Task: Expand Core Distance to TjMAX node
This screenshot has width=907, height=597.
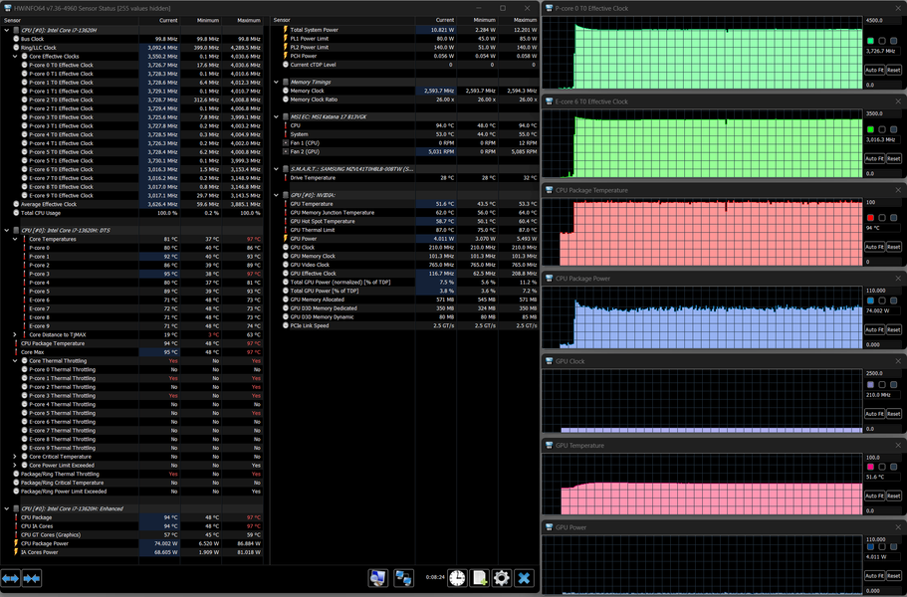Action: point(16,334)
